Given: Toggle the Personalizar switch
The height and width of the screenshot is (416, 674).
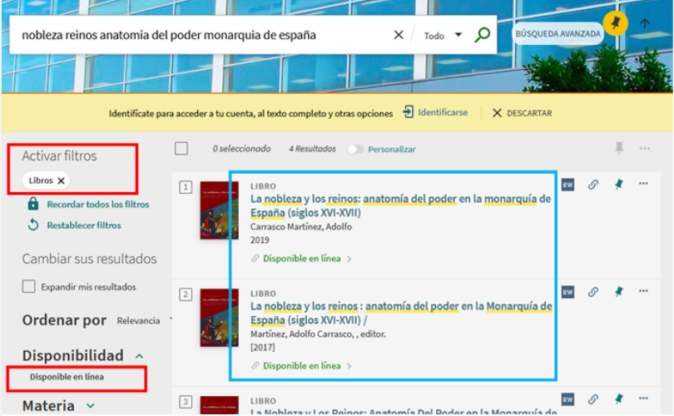Looking at the screenshot, I should tap(355, 149).
